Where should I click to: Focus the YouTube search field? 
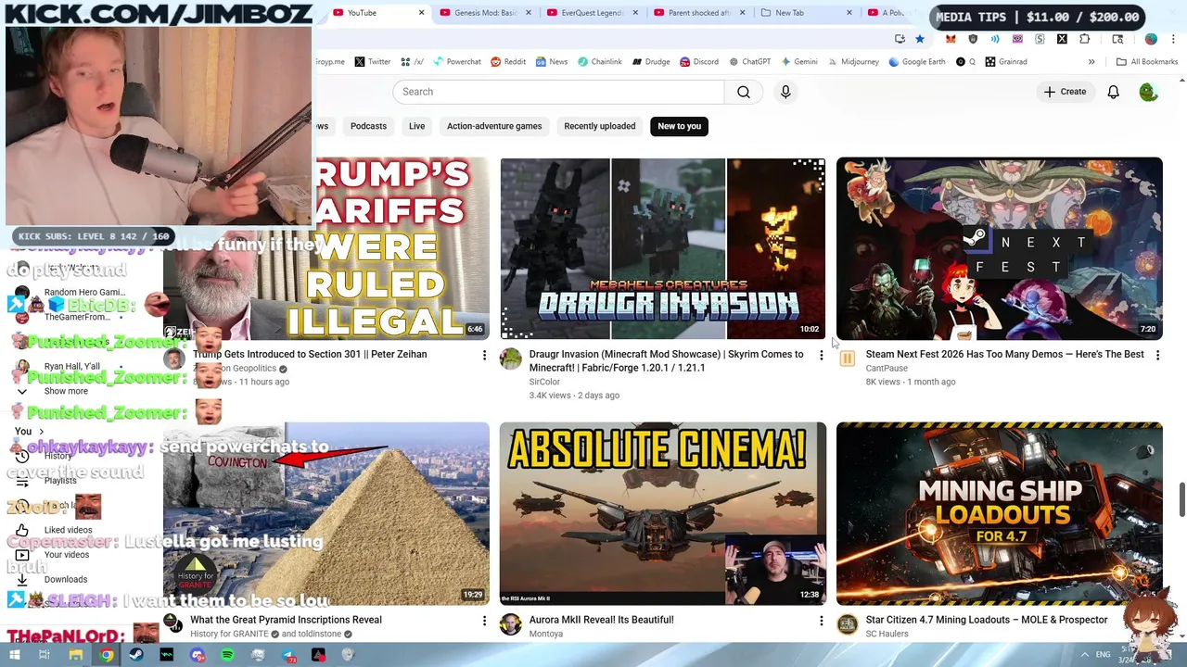pos(558,92)
